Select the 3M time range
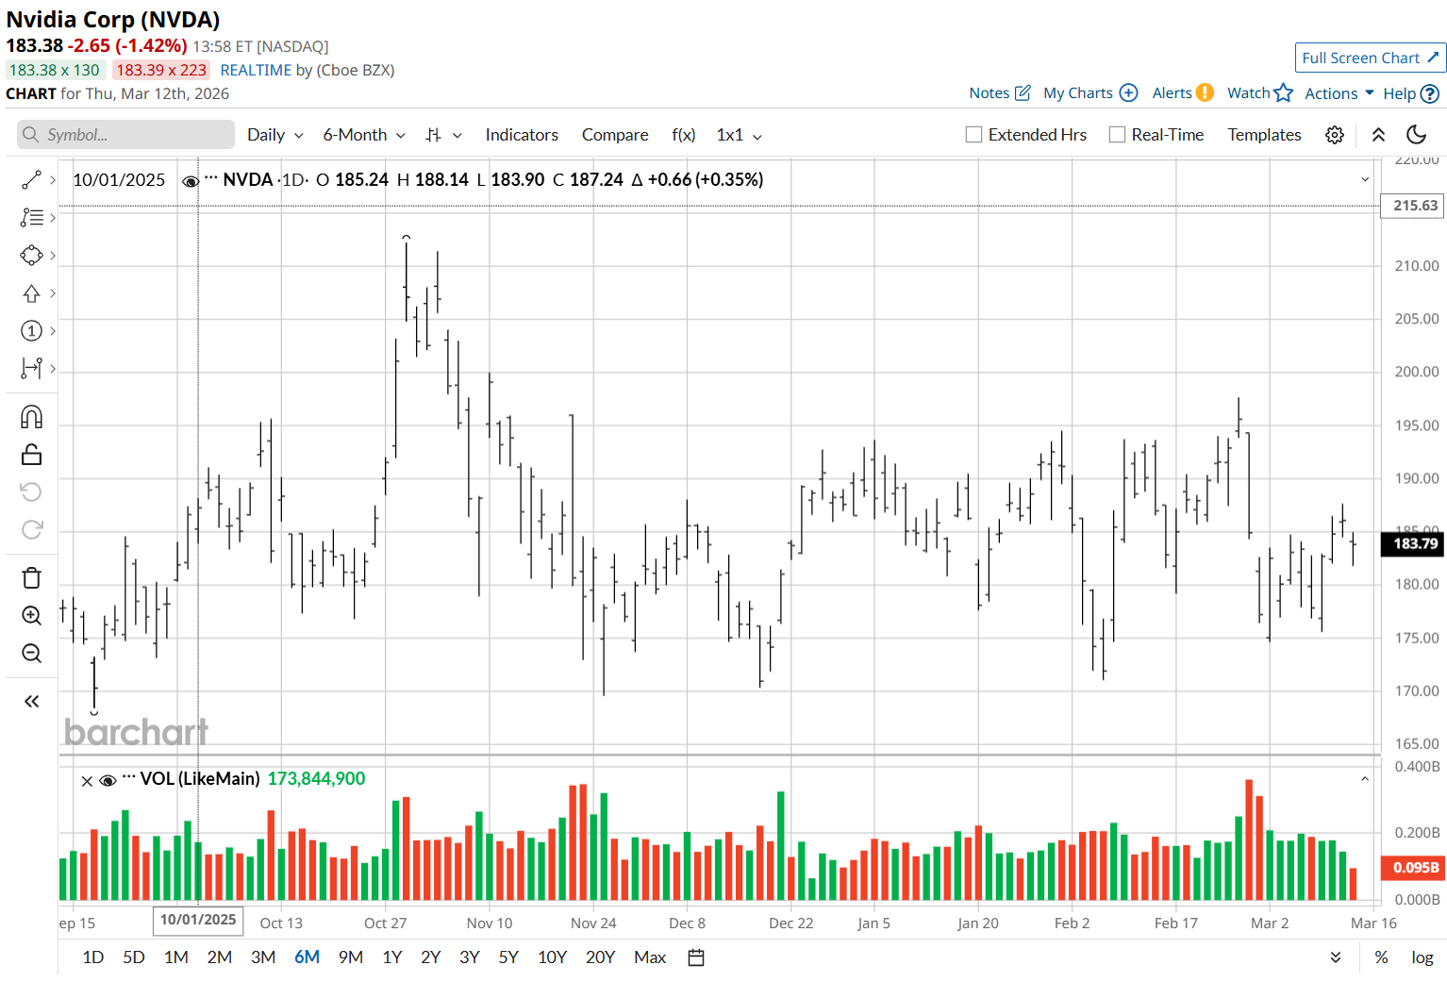This screenshot has width=1447, height=982. pyautogui.click(x=263, y=957)
